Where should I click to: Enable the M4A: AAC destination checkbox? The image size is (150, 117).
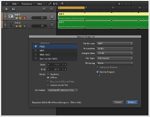click(x=36, y=55)
